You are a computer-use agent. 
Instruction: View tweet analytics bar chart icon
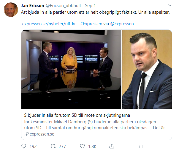tap(141, 146)
